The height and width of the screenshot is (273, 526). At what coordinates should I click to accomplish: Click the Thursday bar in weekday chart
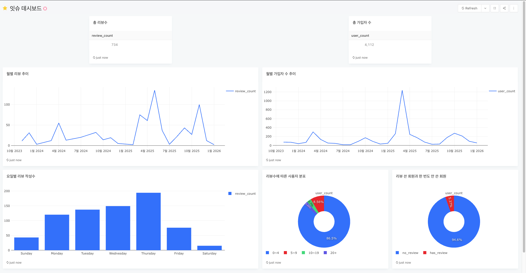point(148,221)
